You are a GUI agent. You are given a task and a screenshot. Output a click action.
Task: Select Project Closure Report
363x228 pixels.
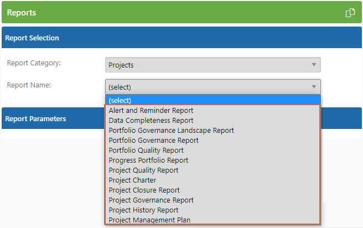(212, 190)
